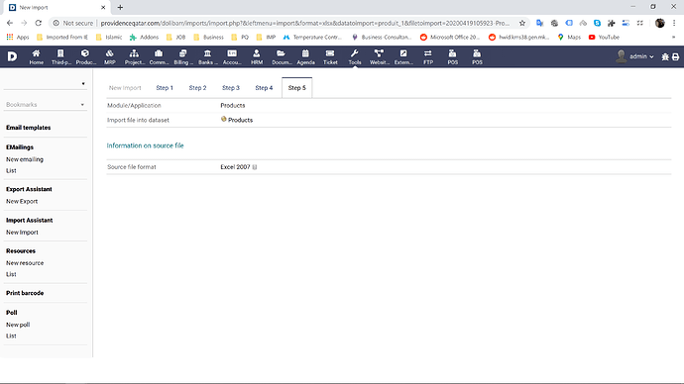
Task: Click the Dolibarr logo icon
Action: [12, 56]
